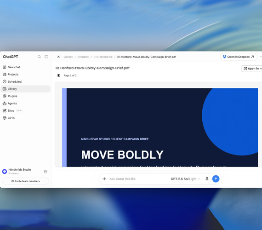Go to Library breadcrumb

tap(68, 57)
